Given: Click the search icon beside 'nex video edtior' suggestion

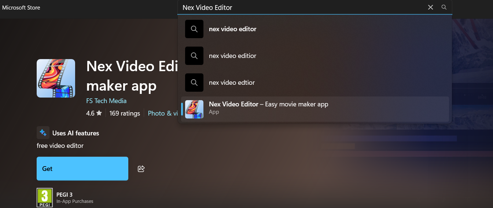Looking at the screenshot, I should [194, 83].
